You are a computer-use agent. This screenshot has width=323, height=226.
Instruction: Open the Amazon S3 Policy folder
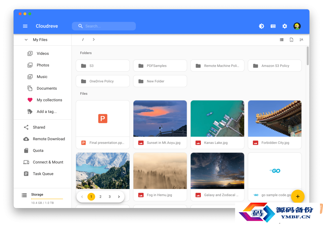pyautogui.click(x=275, y=66)
